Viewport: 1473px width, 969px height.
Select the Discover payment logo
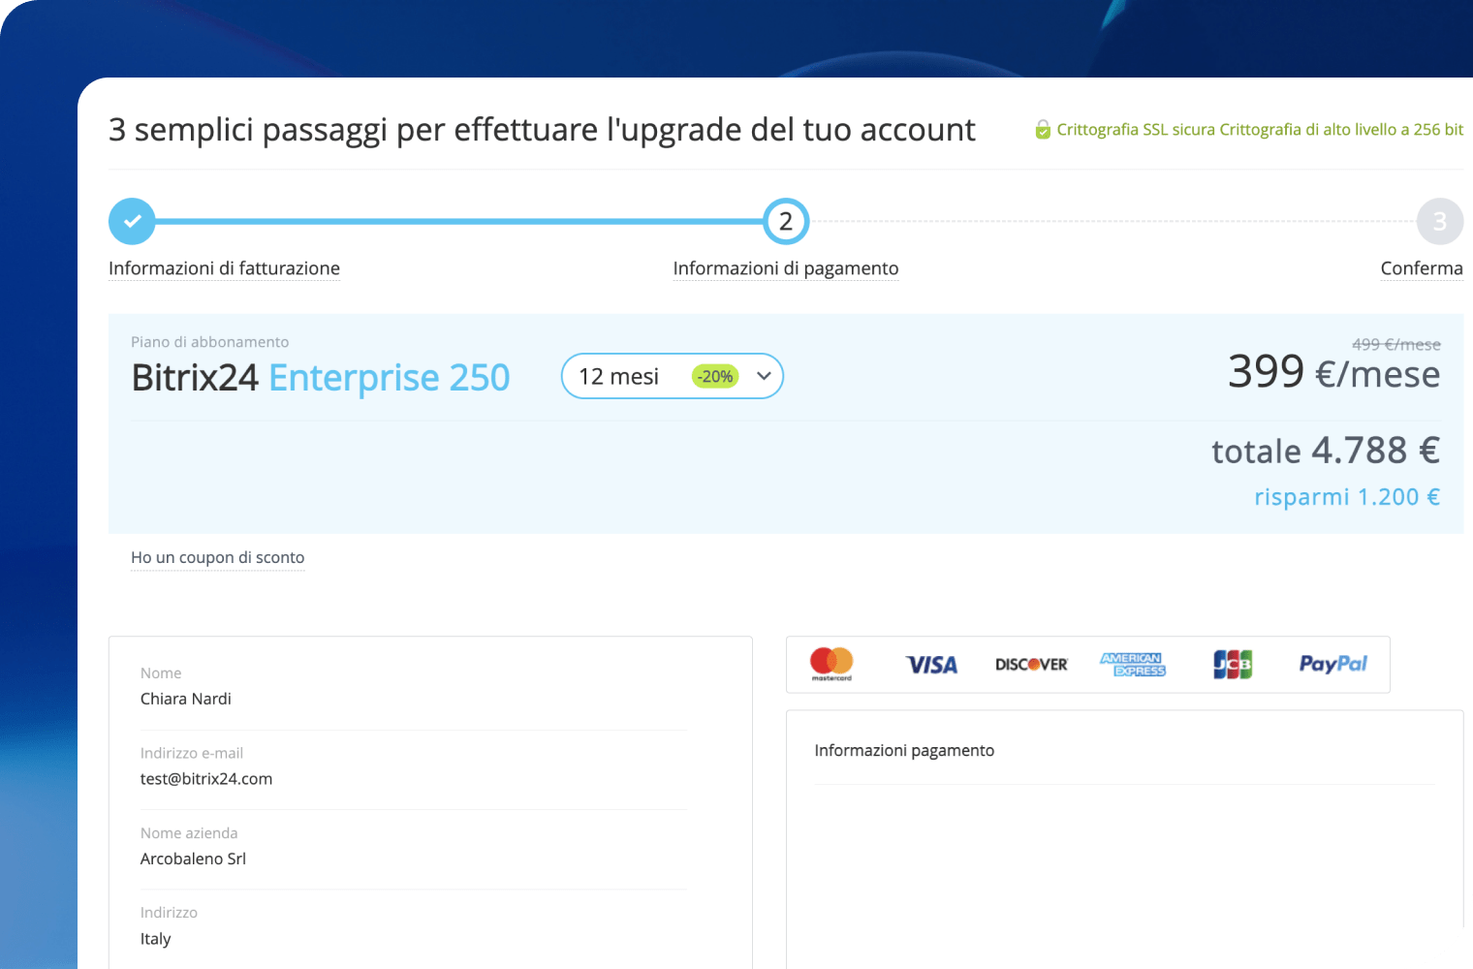tap(1031, 665)
